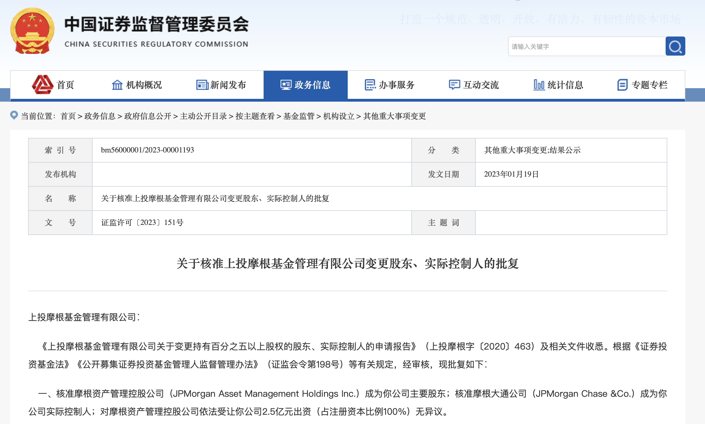Click the 中国证券监督管理委员会 site title
Viewport: 705px width, 424px height.
click(x=156, y=24)
